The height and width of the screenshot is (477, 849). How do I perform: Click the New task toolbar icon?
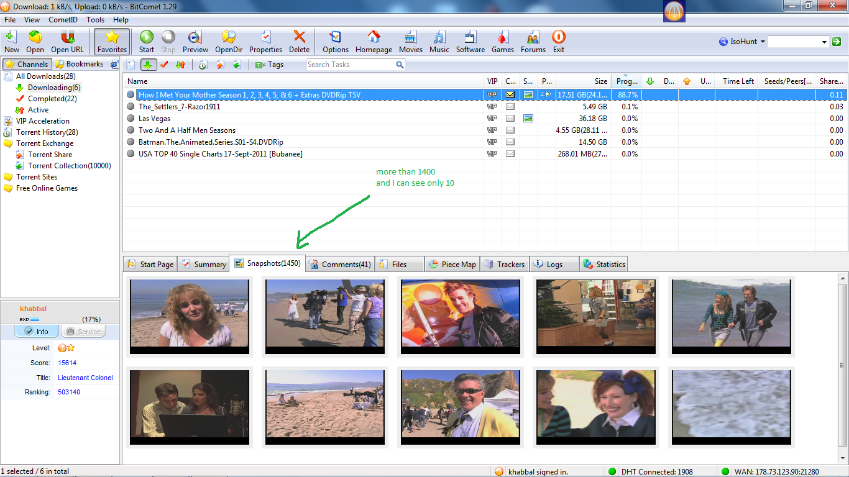[x=11, y=42]
